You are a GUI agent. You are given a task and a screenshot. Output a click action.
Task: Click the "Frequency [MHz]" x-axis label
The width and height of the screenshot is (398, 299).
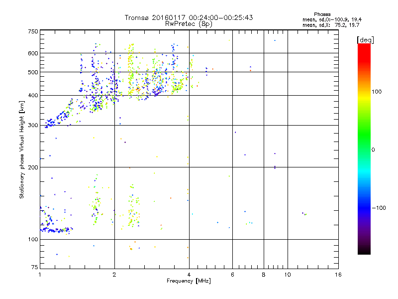(x=189, y=281)
